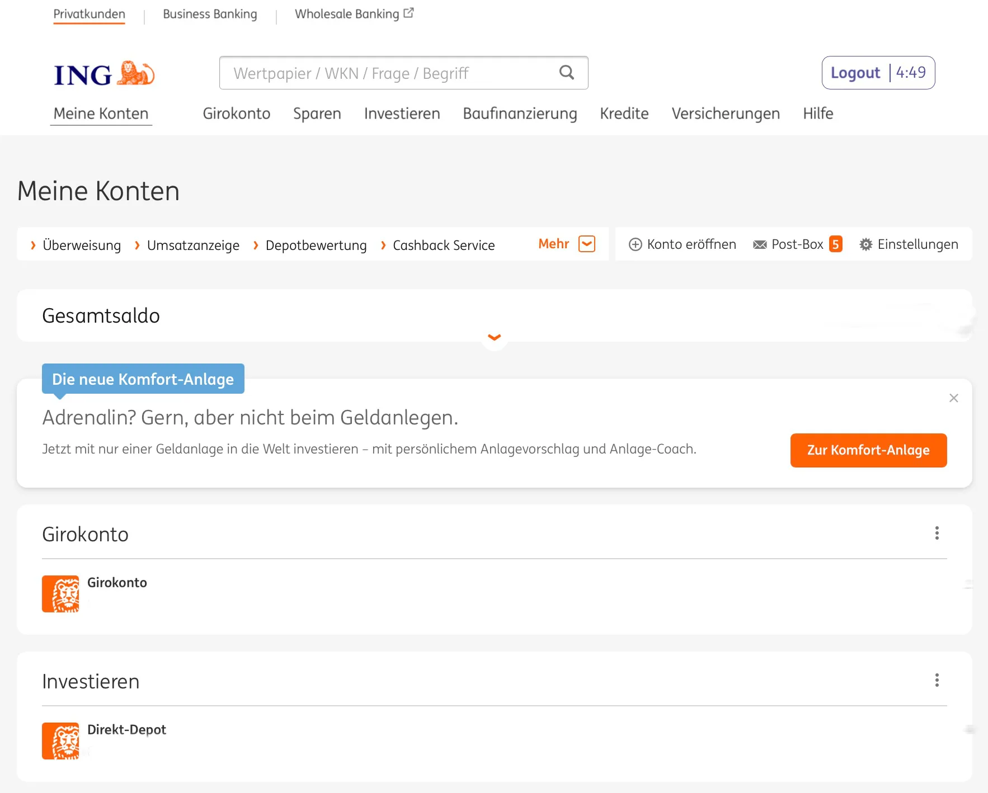Open the Direkt-Depot account row
The image size is (988, 793).
[x=495, y=741]
